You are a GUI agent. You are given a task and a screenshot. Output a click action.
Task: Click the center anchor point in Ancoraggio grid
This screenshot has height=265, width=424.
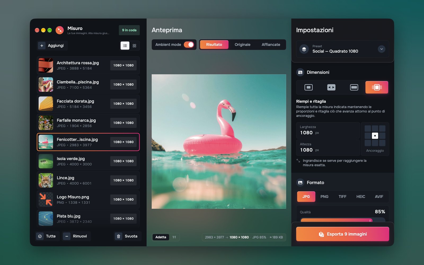coord(375,136)
